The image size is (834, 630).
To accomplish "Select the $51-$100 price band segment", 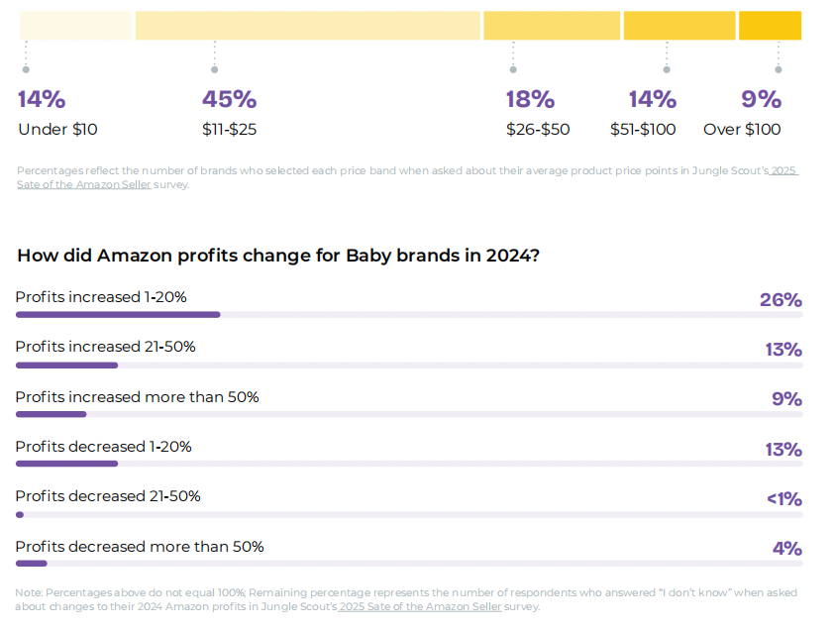I will pos(678,26).
